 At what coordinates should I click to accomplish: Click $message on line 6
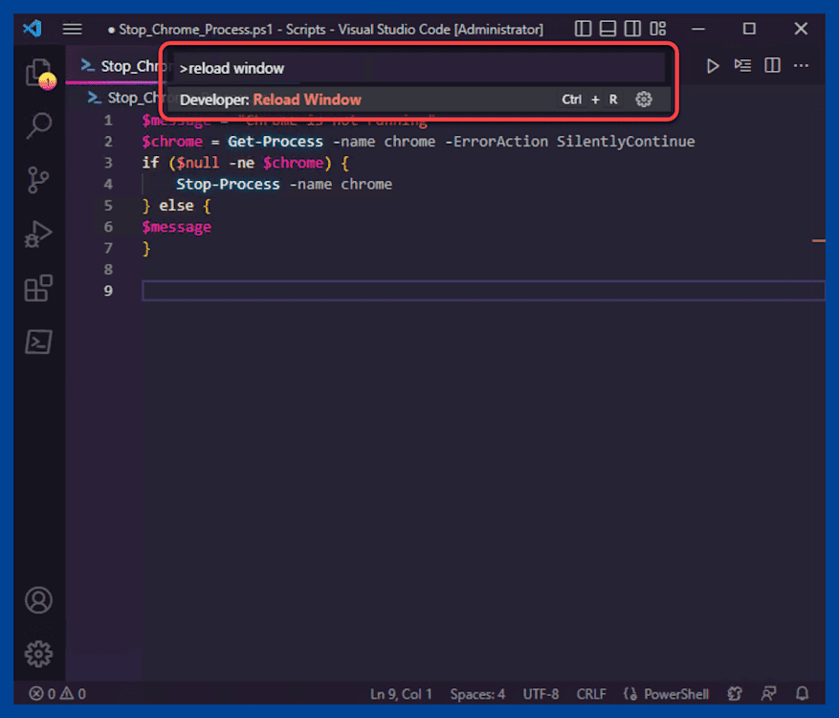pos(177,227)
